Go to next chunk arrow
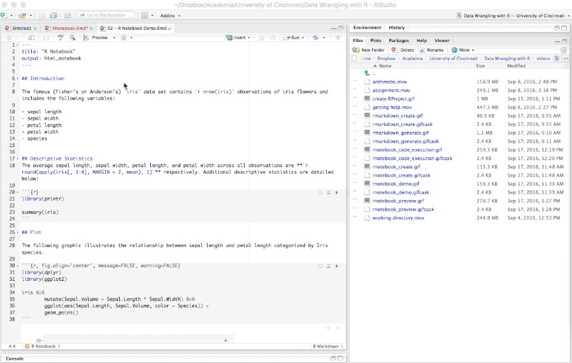This screenshot has height=363, width=572. coord(273,38)
